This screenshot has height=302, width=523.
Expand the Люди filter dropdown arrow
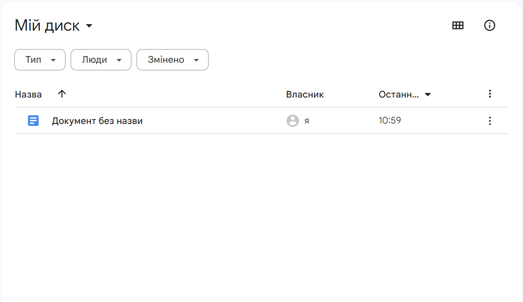(x=119, y=60)
